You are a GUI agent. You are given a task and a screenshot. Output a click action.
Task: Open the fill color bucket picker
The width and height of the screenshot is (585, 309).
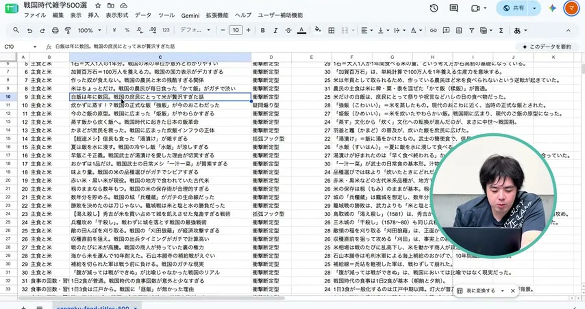pos(318,30)
